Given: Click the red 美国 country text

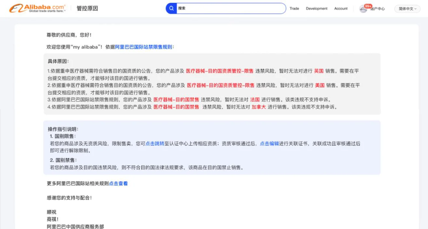Looking at the screenshot, I should (x=319, y=85).
